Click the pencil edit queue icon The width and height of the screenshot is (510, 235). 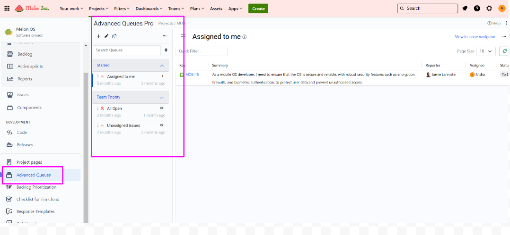[x=106, y=36]
